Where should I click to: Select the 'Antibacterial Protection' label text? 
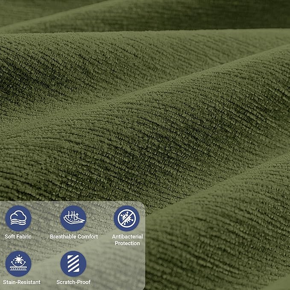point(127,240)
